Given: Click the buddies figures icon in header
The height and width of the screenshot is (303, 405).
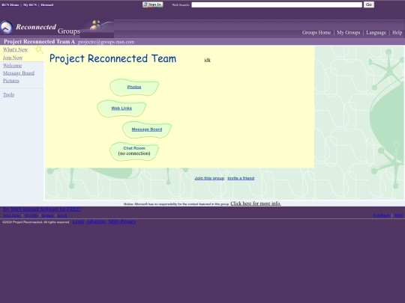Looking at the screenshot, I should coord(95,25).
